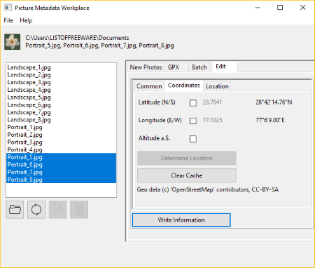Select Landscape_6.jpg in the file list
This screenshot has height=268, width=315.
coord(61,105)
